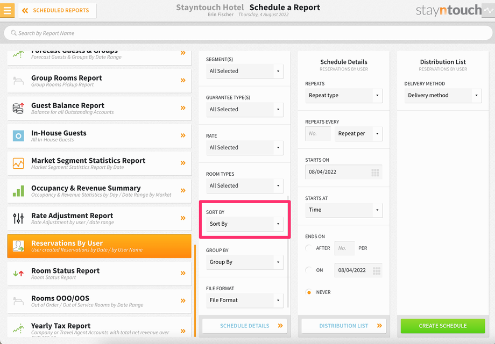Image resolution: width=495 pixels, height=344 pixels.
Task: Click the After No. count field
Action: tap(344, 248)
